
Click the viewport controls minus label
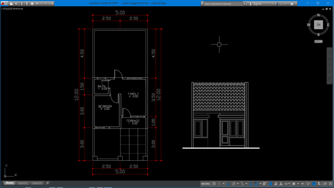coord(2,9)
